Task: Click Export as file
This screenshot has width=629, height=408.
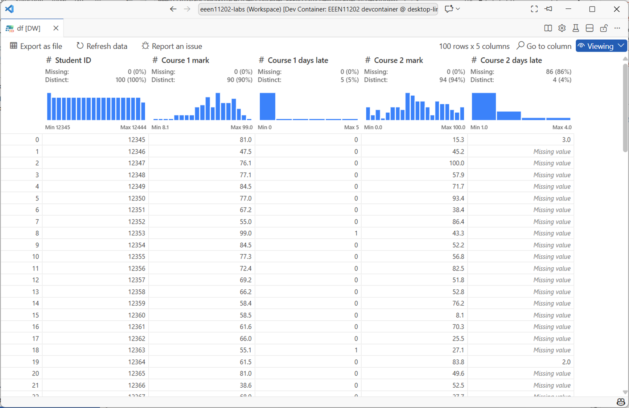Action: [x=36, y=46]
